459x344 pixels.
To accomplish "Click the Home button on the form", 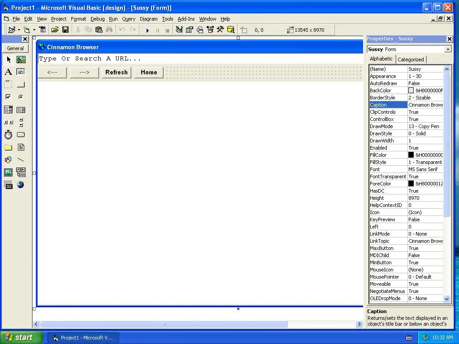I will tap(149, 72).
